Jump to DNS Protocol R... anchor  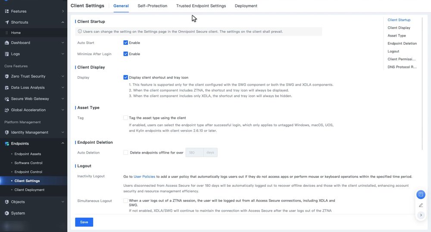[402, 67]
